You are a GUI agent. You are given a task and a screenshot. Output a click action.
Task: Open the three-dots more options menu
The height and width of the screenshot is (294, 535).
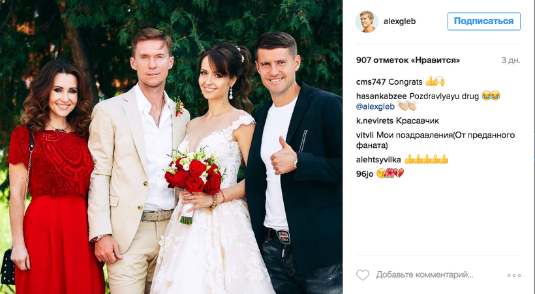(514, 275)
